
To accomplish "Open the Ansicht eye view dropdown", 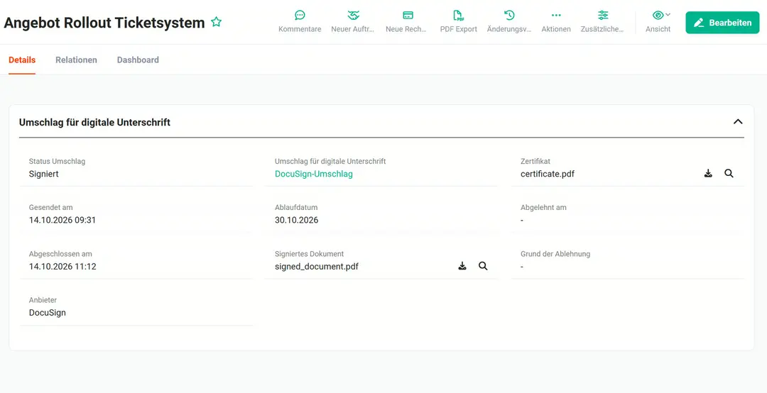I will coord(661,15).
